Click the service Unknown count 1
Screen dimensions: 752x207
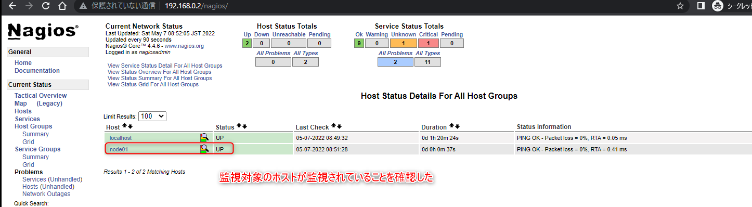(404, 43)
